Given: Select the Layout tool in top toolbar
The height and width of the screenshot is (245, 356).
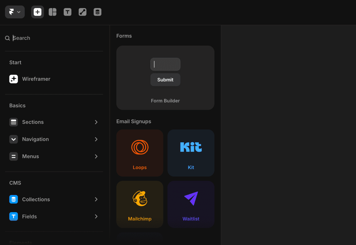Looking at the screenshot, I should (x=53, y=12).
